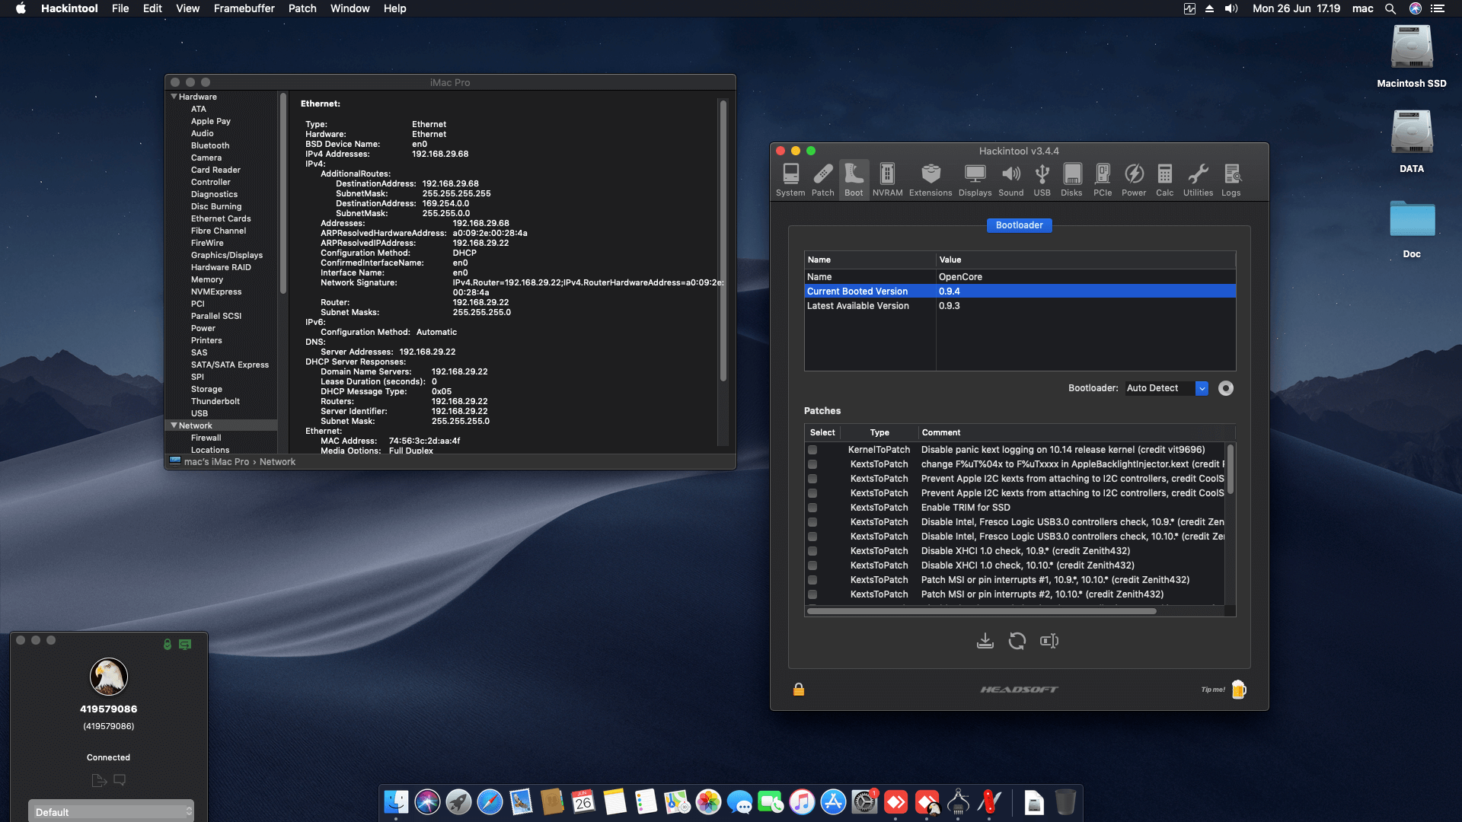
Task: Open System Preferences from the Dock
Action: (x=864, y=801)
